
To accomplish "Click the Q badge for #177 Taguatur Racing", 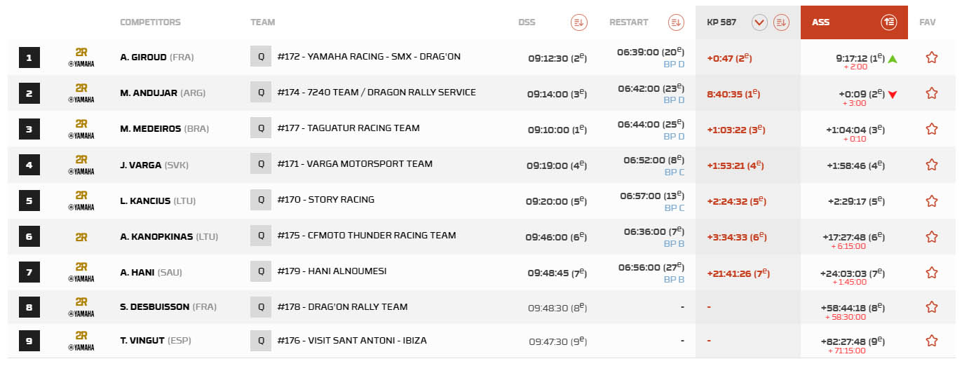I will [x=261, y=128].
